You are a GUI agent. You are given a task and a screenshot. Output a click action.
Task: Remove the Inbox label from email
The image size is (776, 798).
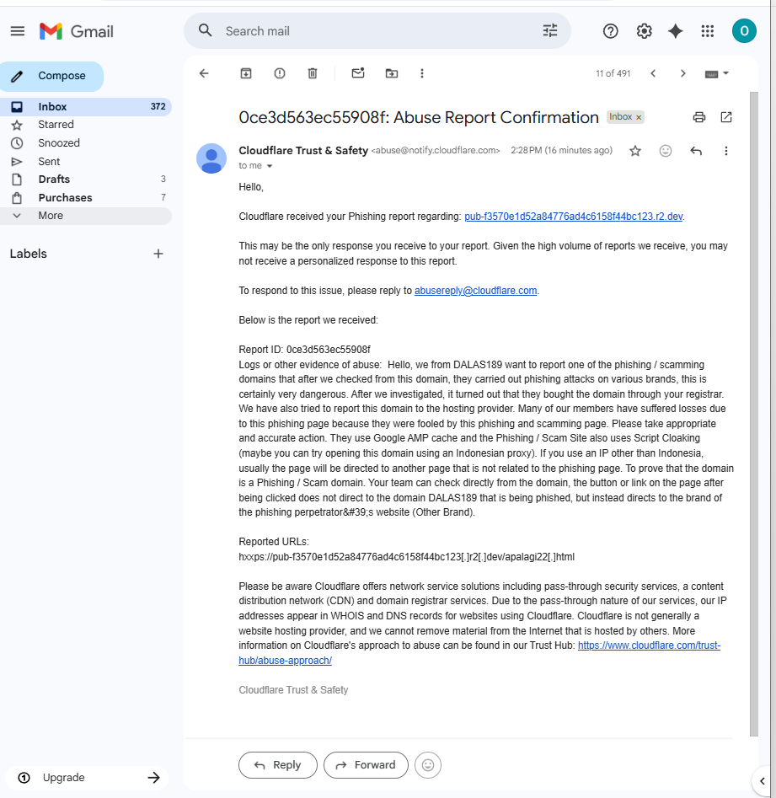coord(639,117)
